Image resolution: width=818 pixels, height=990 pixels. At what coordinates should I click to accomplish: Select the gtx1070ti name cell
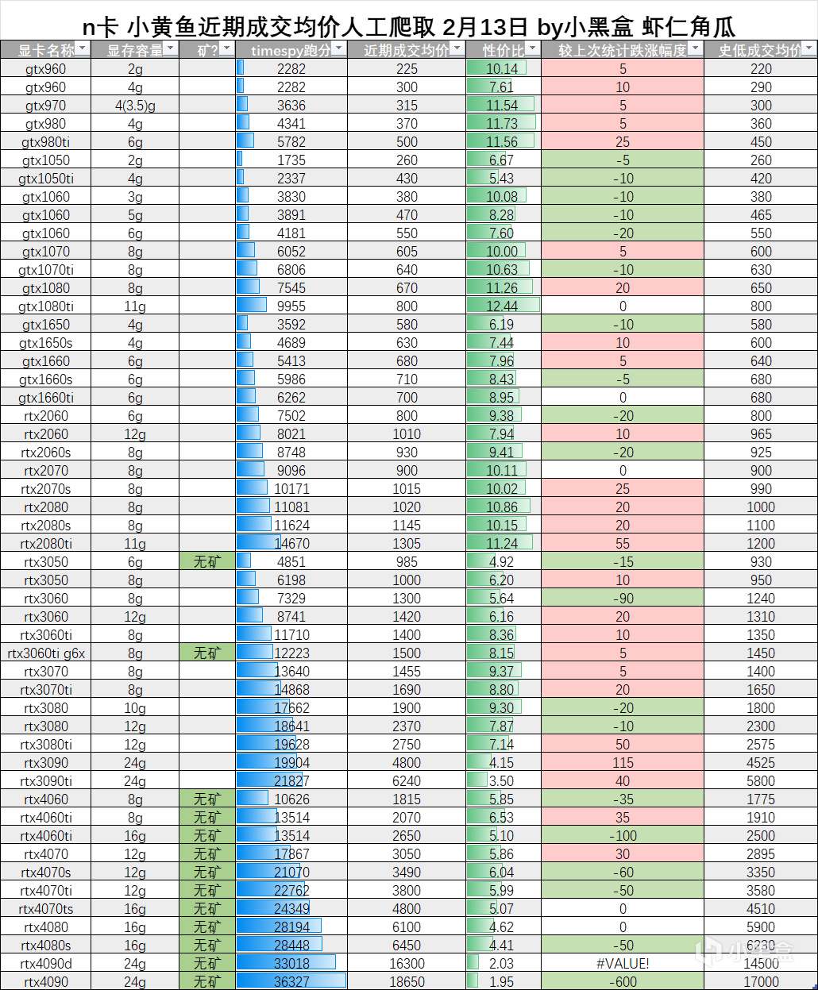[45, 270]
